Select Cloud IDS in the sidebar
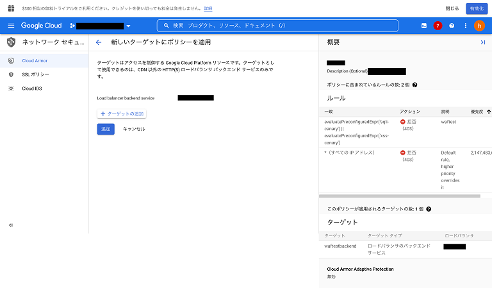Screen dimensions: 492x288 [32, 89]
